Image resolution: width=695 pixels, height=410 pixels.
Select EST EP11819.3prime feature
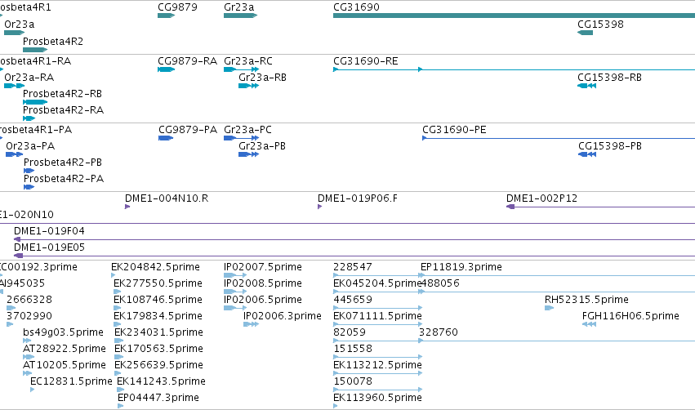(x=558, y=275)
